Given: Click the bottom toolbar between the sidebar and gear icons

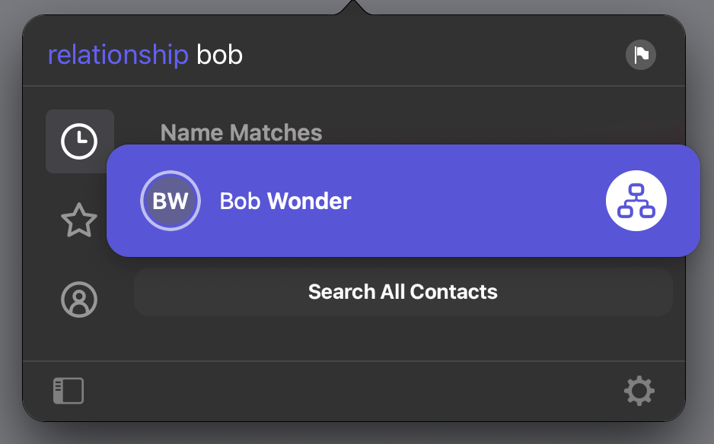Looking at the screenshot, I should 354,391.
